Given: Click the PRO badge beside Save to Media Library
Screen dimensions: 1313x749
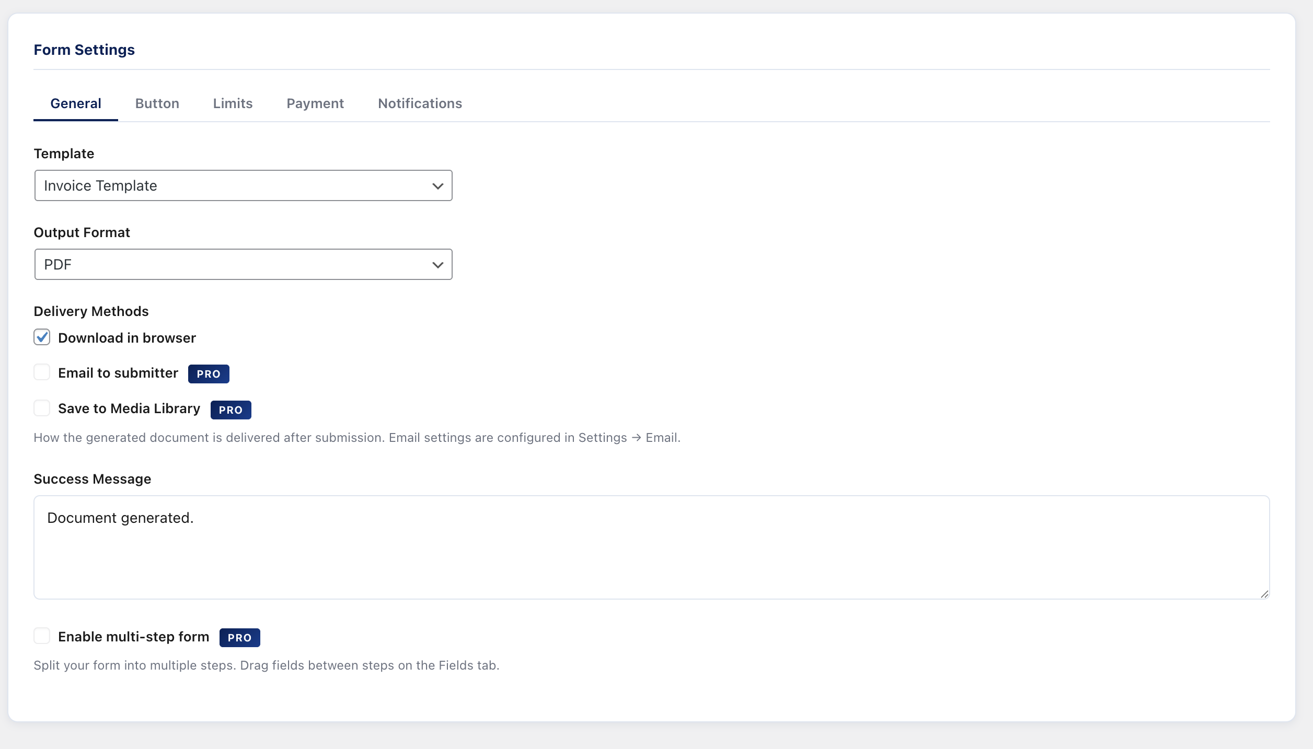Looking at the screenshot, I should click(231, 409).
